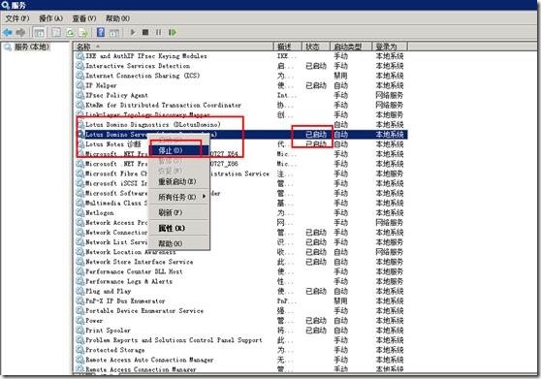
Task: Click the Back arrow toolbar icon
Action: tap(7, 32)
